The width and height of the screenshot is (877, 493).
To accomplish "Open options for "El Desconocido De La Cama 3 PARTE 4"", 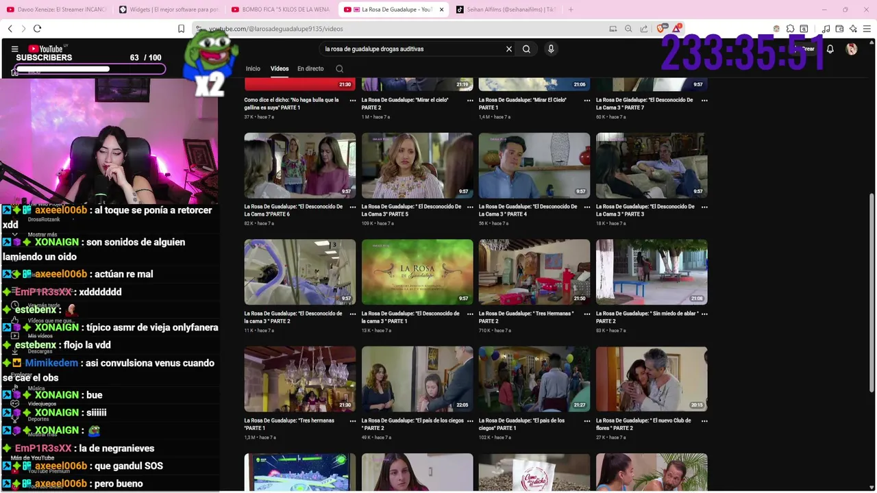I will point(587,207).
